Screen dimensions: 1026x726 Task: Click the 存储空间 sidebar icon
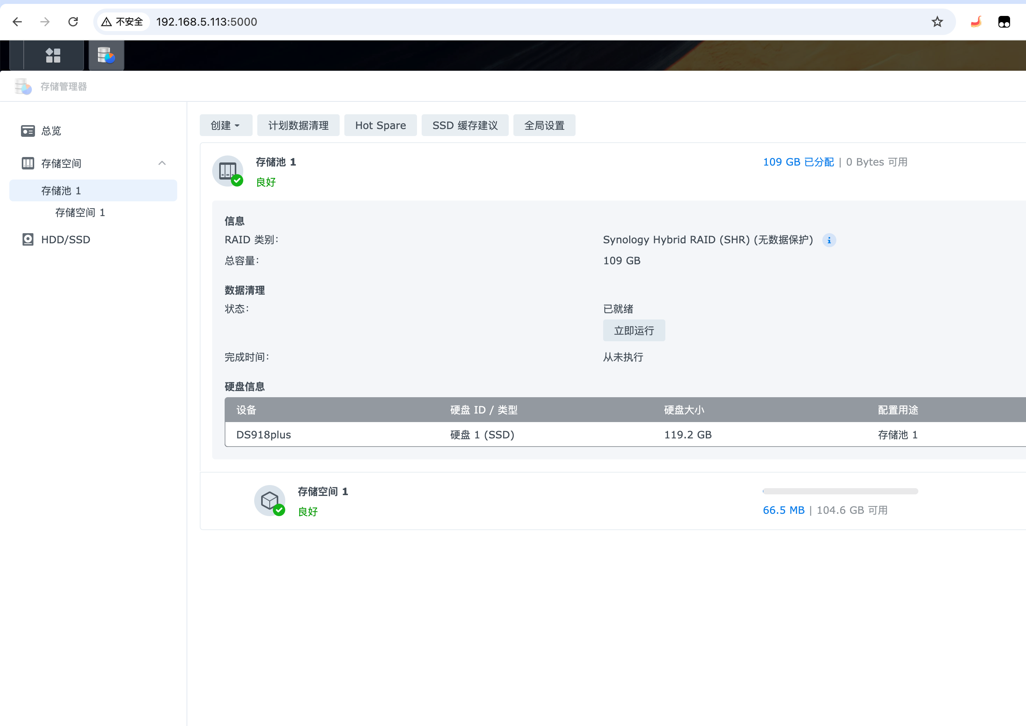28,163
